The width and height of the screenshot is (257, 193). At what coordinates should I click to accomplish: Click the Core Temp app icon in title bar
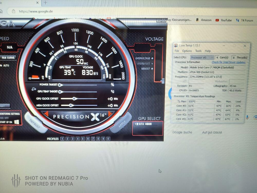pos(176,46)
